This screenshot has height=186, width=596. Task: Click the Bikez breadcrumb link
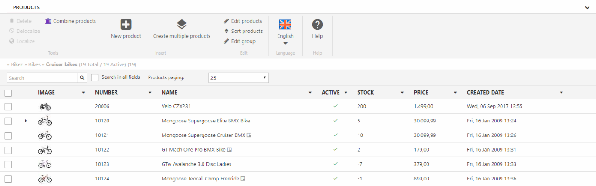pos(17,64)
